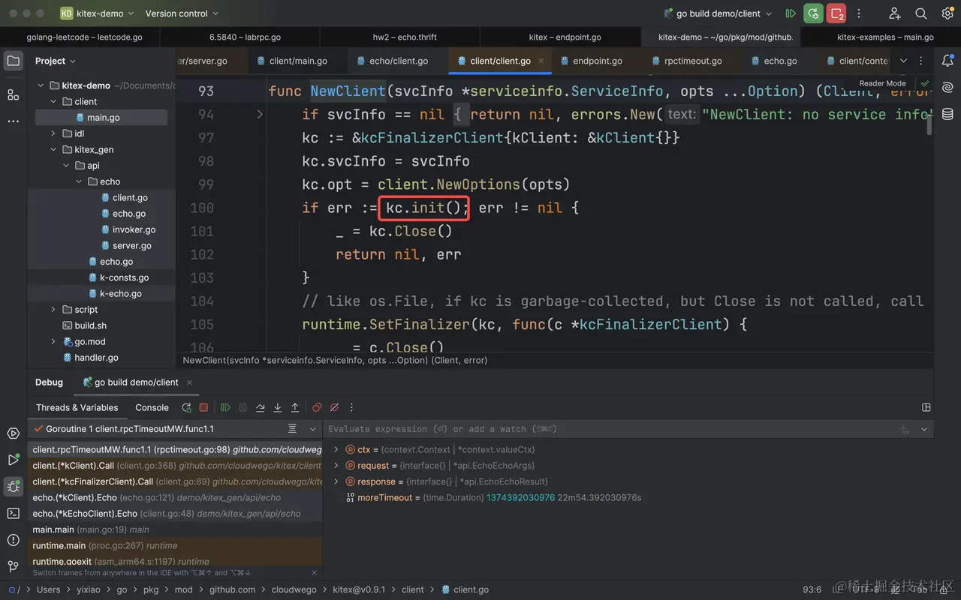The height and width of the screenshot is (600, 961).
Task: Expand the response variable node
Action: coord(336,481)
